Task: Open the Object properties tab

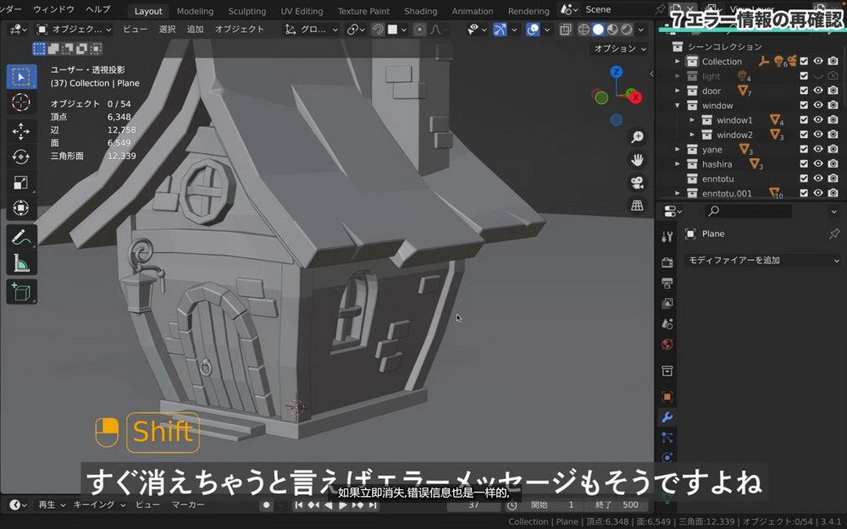Action: click(667, 397)
